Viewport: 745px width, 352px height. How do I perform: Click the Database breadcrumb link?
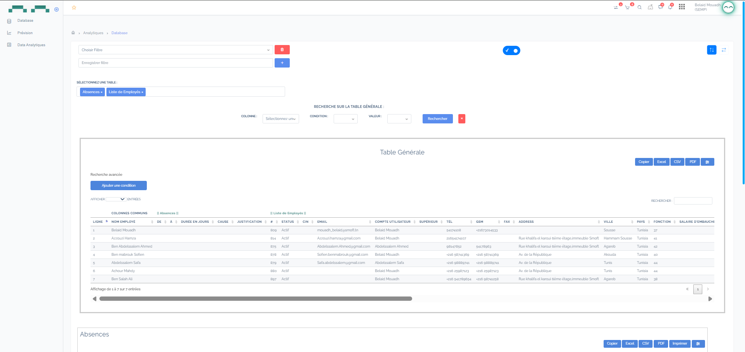[x=119, y=33]
